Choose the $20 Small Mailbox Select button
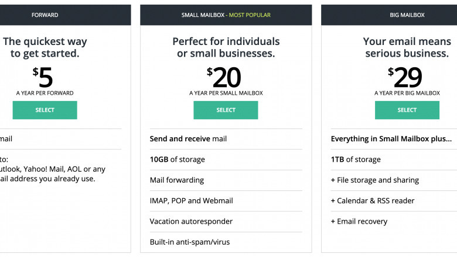This screenshot has width=457, height=257. pyautogui.click(x=226, y=110)
